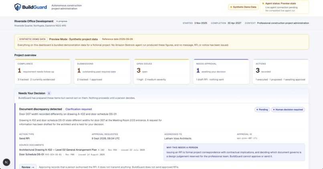Click the Riverside Office Development title
The image size is (323, 169).
34,21
